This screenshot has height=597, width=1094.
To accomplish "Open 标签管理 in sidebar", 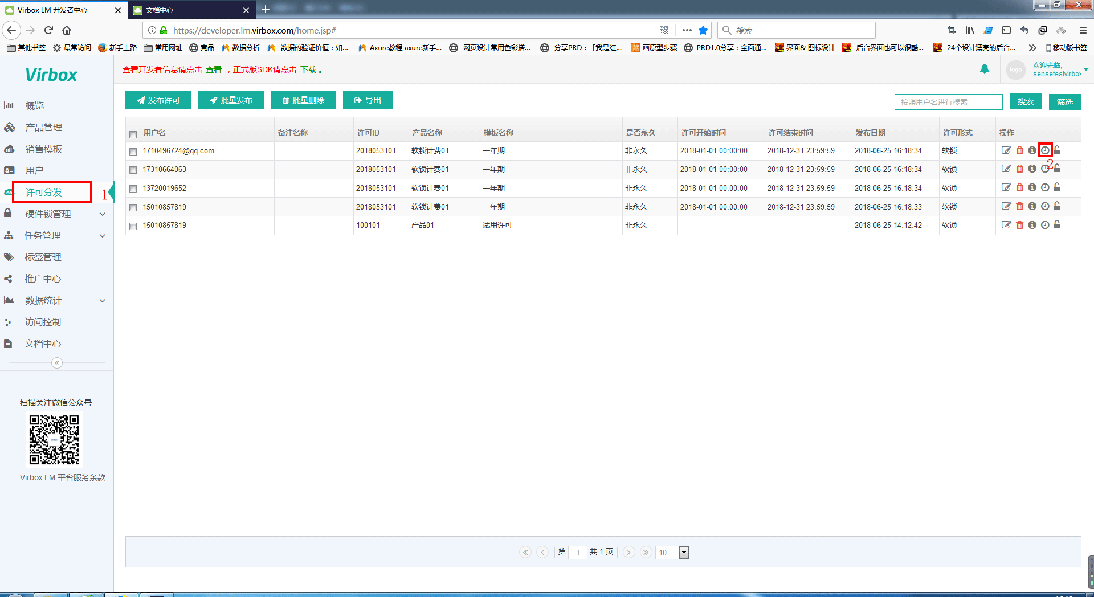I will click(43, 257).
